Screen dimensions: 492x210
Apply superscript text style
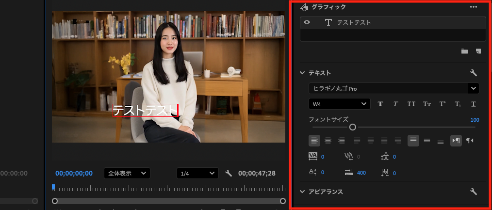click(x=442, y=104)
